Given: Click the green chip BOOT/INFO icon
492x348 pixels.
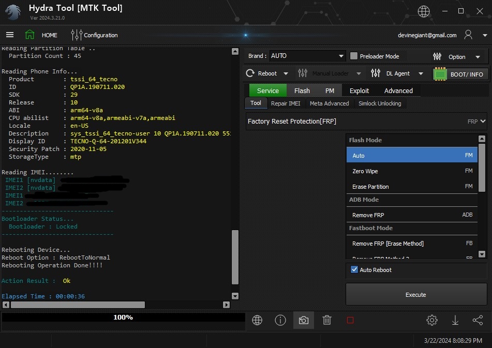Looking at the screenshot, I should pos(440,74).
